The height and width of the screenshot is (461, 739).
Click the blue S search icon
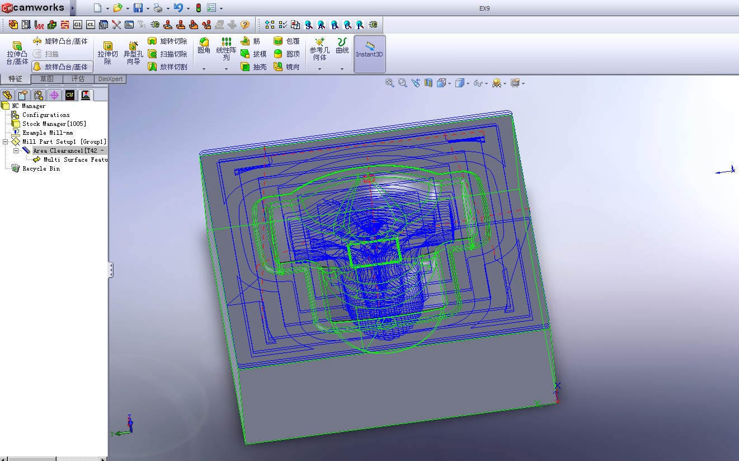pos(309,25)
